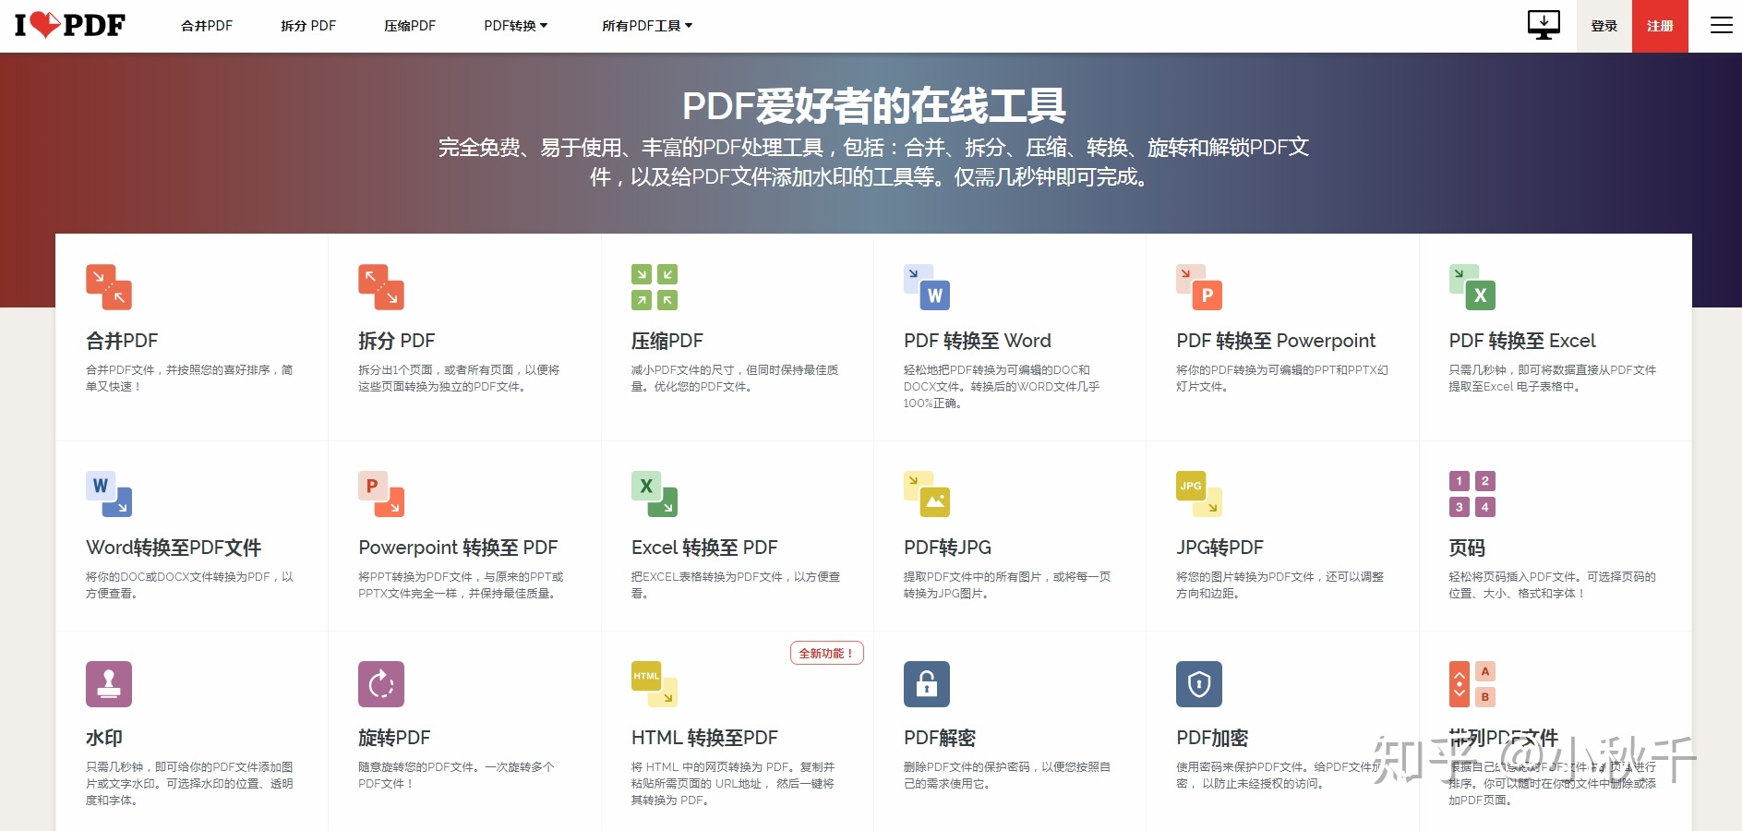Screen dimensions: 1742x831
Task: Click description starting 将您的图片转换为PDF文件
Action: (x=1279, y=584)
